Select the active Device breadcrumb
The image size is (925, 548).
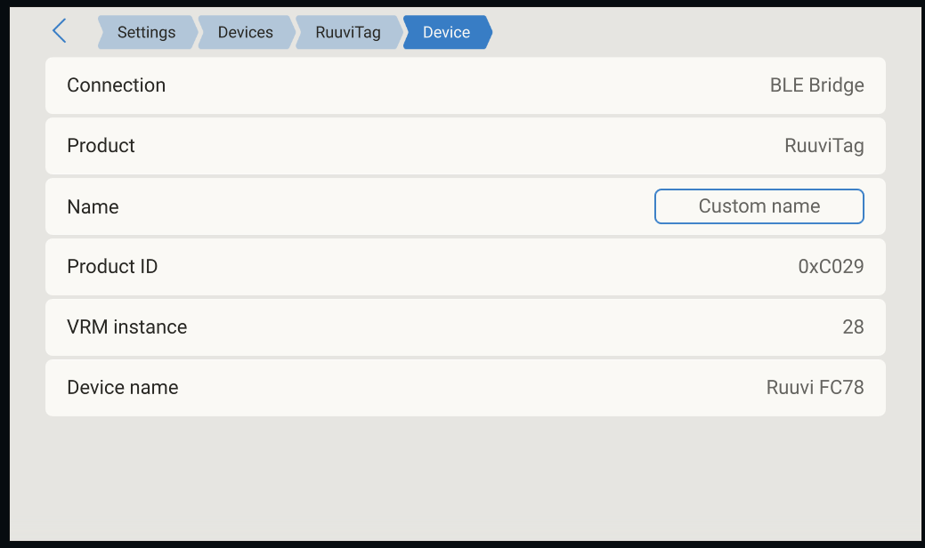tap(447, 32)
